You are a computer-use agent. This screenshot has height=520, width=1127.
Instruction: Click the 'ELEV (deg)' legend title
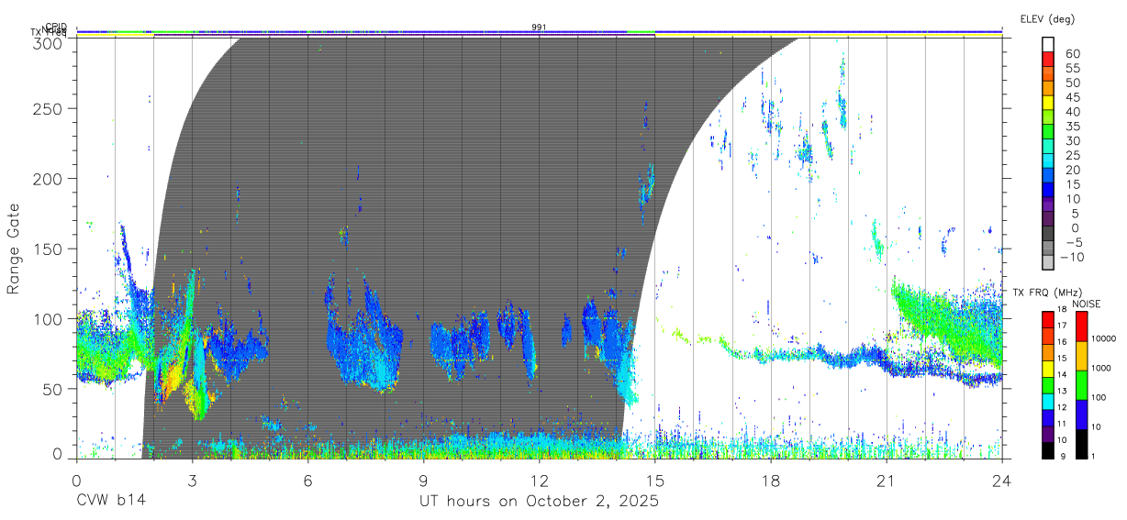[x=1048, y=19]
